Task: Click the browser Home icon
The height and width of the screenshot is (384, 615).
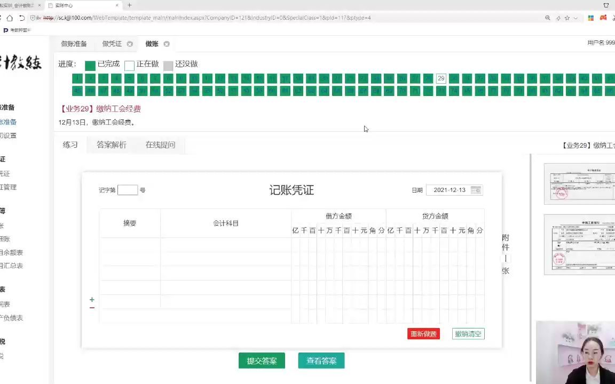Action: tap(9, 18)
